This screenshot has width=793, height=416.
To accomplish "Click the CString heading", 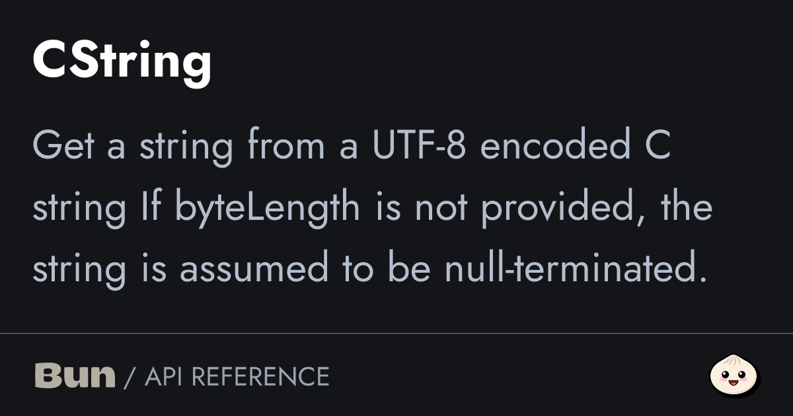I will tap(122, 61).
